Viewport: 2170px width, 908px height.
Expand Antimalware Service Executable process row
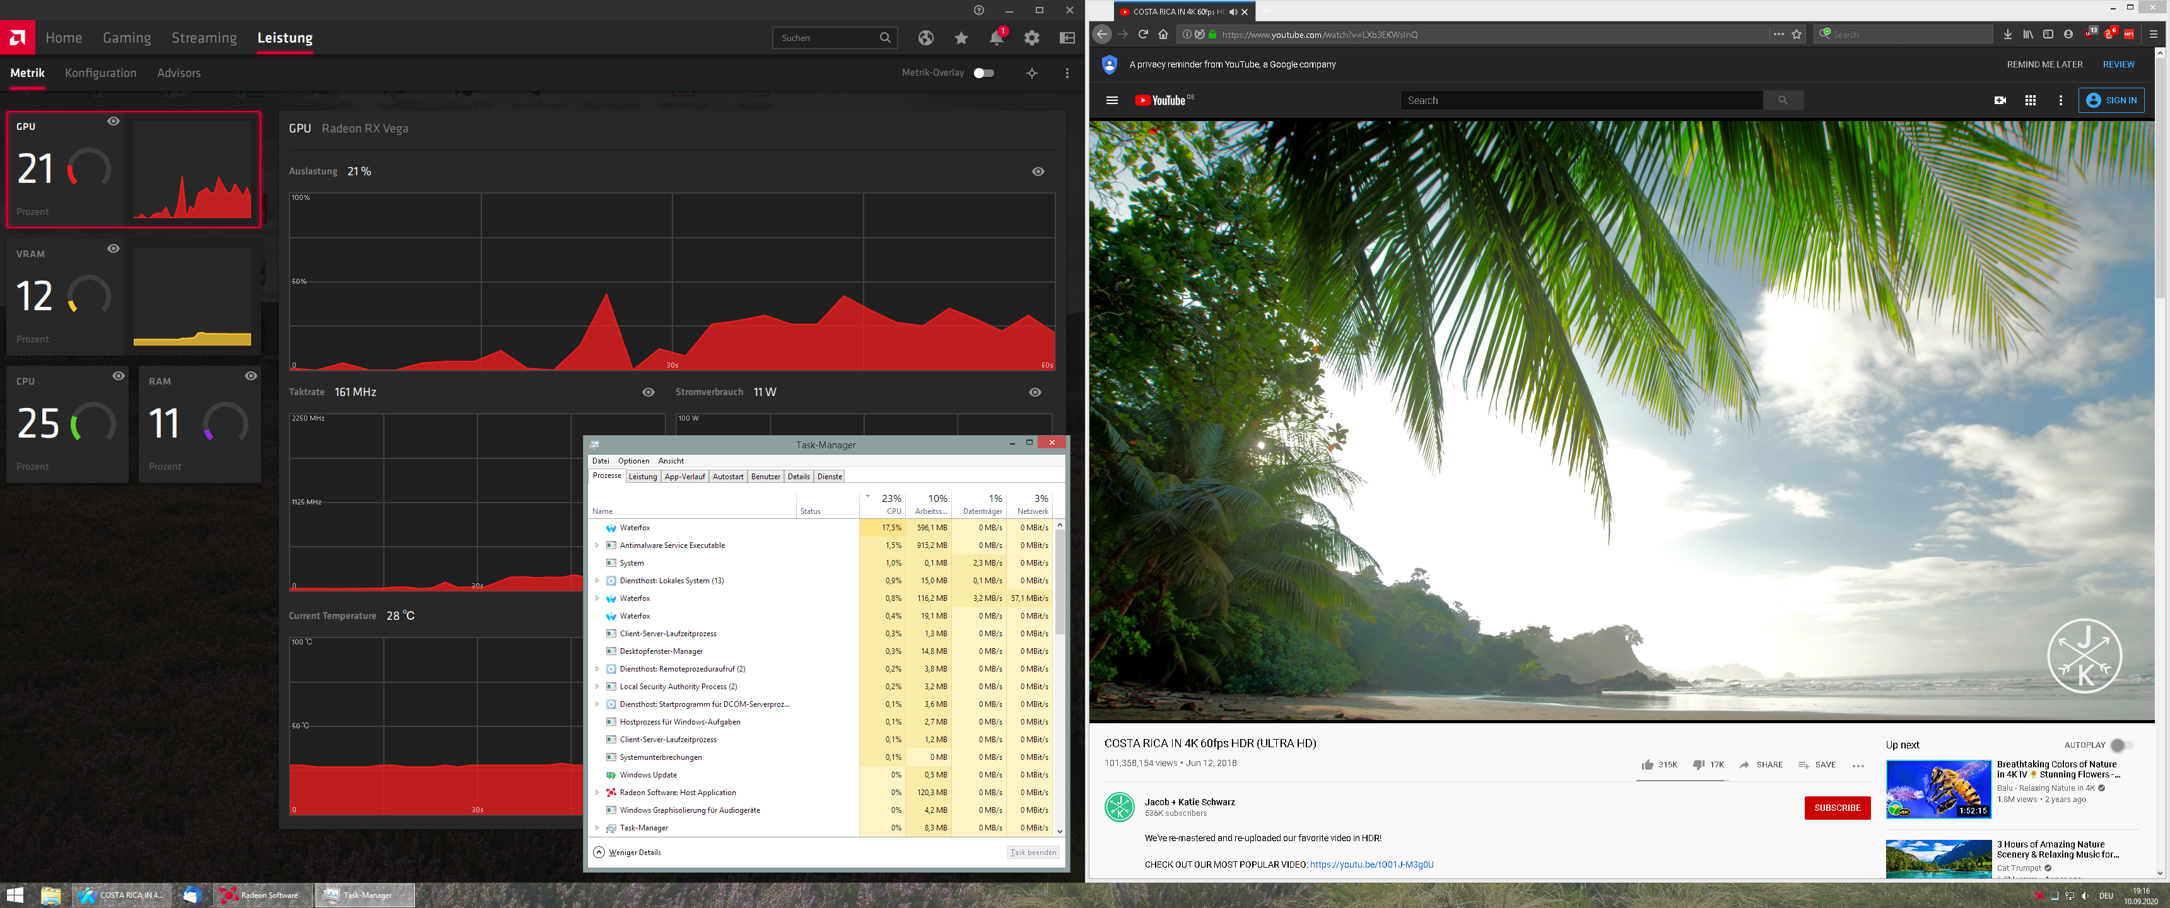[597, 546]
